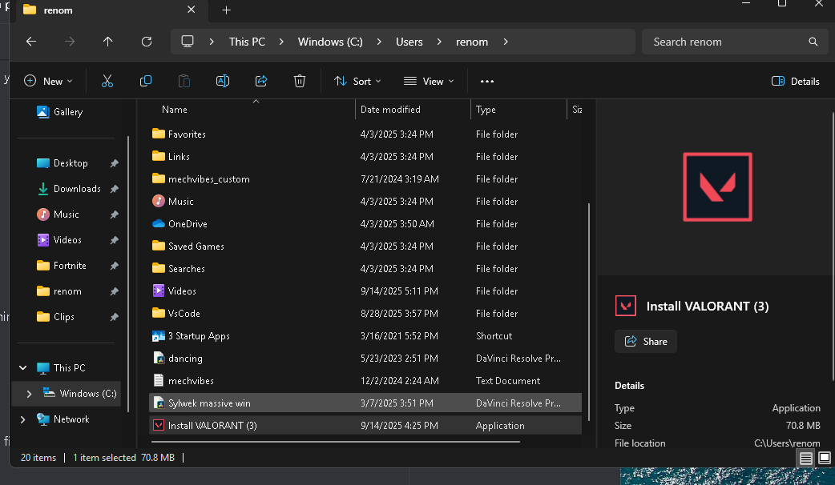Select the Install VALORANT (3) application
The height and width of the screenshot is (485, 835).
coord(365,426)
